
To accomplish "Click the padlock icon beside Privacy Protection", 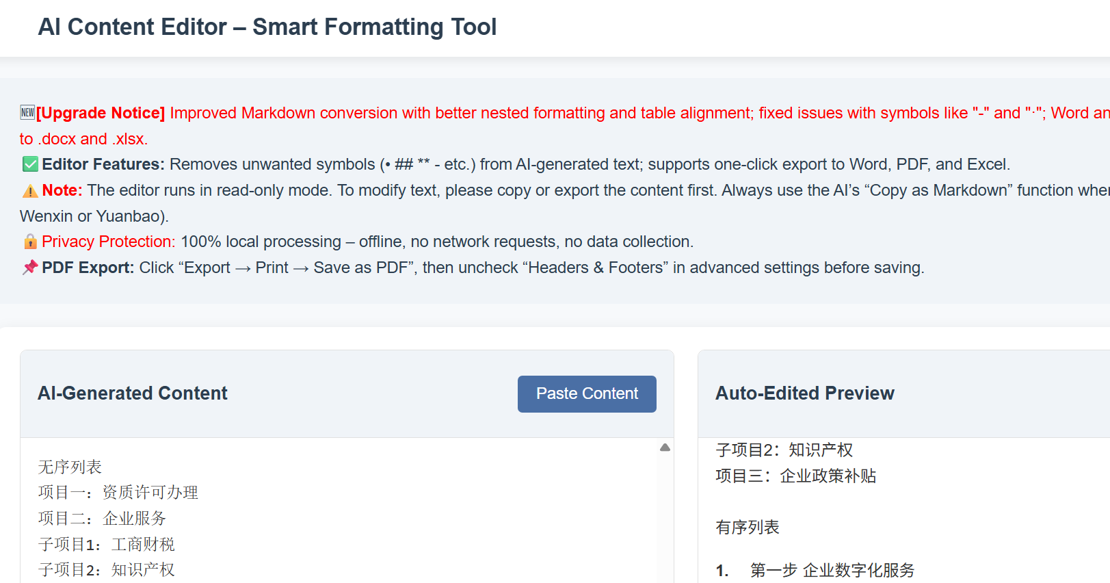I will (30, 242).
